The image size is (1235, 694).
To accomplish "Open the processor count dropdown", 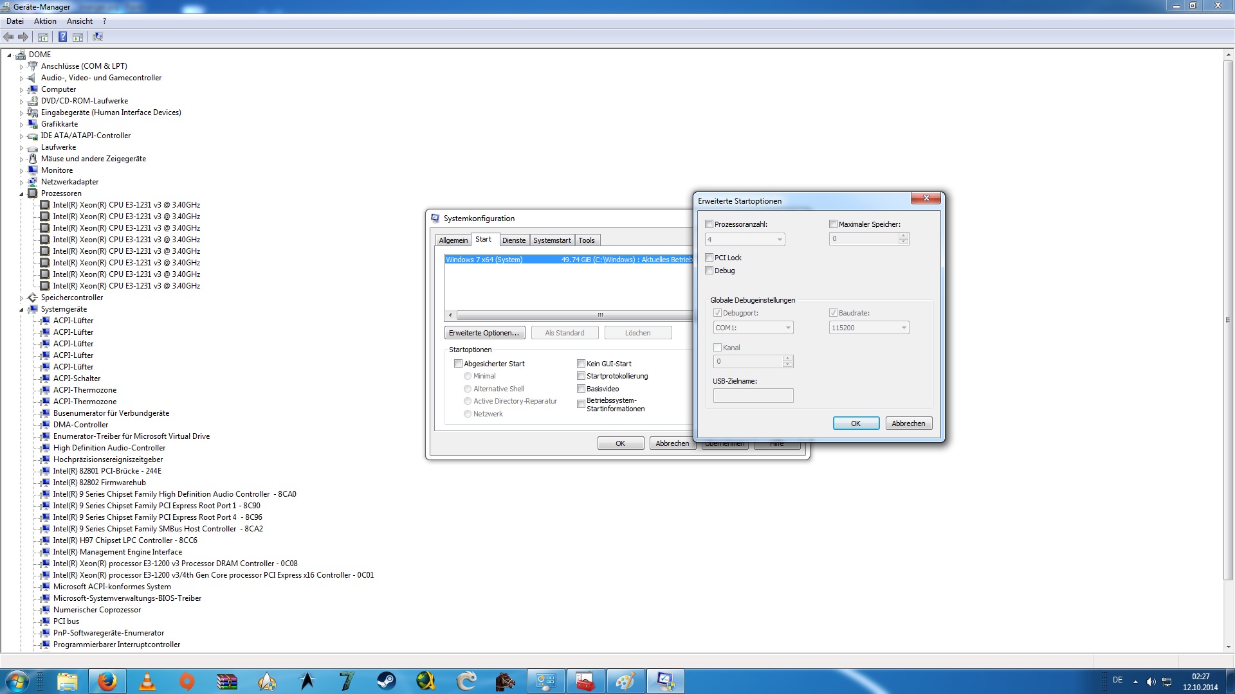I will 780,240.
